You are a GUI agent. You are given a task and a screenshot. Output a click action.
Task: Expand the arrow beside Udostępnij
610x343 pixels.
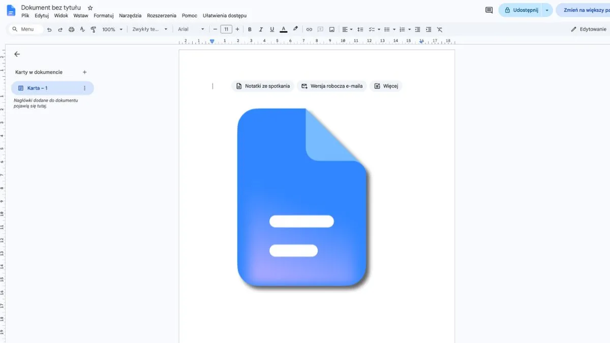pyautogui.click(x=547, y=10)
